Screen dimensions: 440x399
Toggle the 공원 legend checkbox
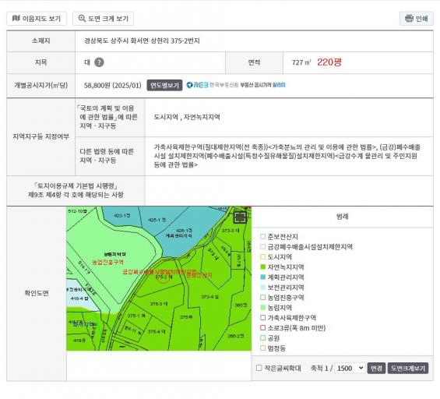(x=263, y=337)
